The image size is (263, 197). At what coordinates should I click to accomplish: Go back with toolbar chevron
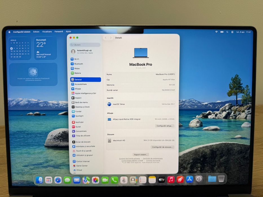[106, 38]
